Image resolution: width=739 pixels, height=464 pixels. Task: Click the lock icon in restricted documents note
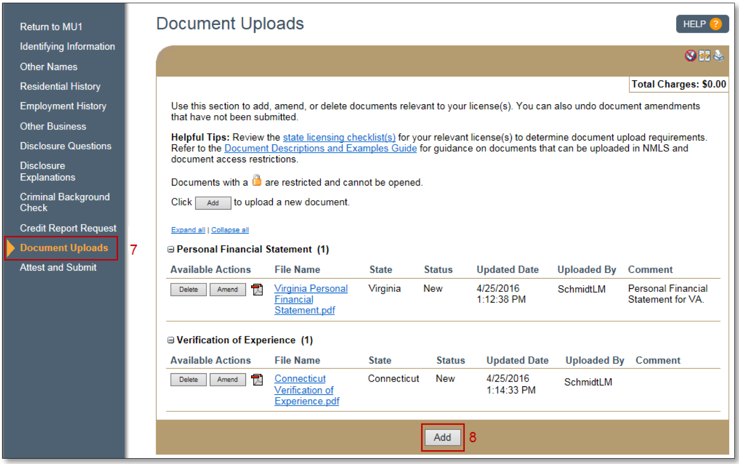[x=257, y=180]
